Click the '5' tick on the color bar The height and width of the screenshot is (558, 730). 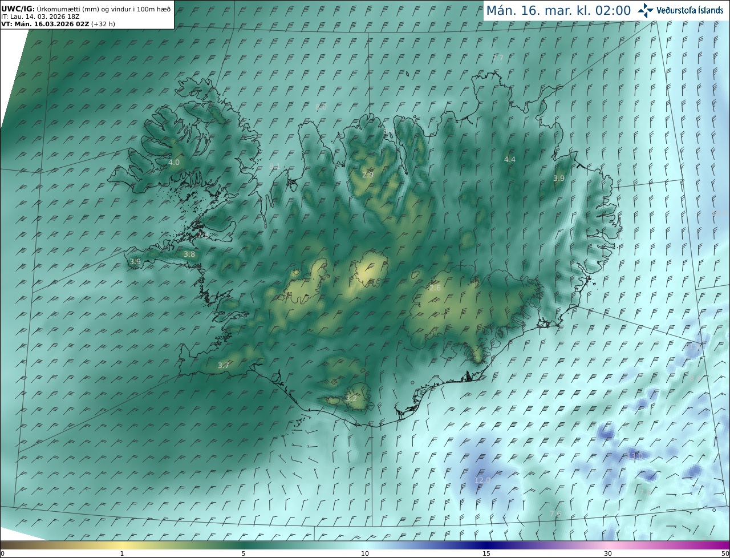click(x=244, y=553)
